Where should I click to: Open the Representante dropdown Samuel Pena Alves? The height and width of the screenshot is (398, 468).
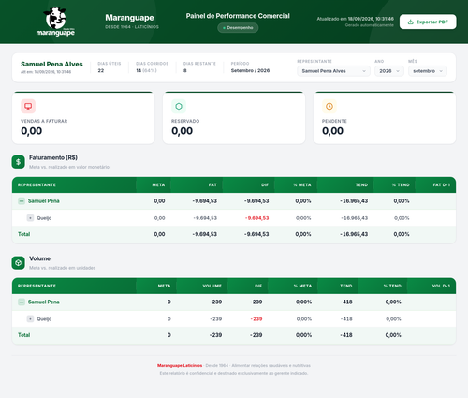[333, 71]
